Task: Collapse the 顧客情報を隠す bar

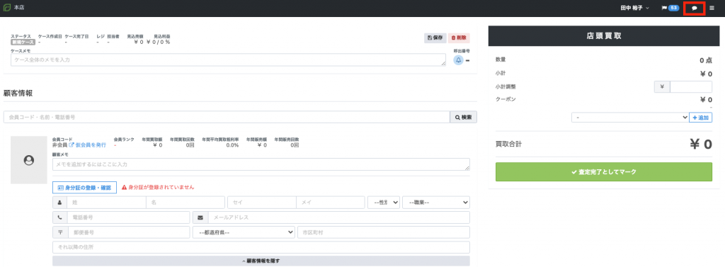Action: coord(261,261)
